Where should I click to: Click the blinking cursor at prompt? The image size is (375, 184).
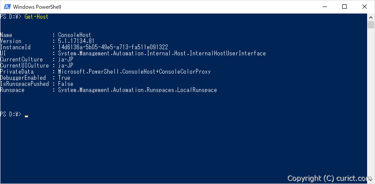tap(26, 116)
